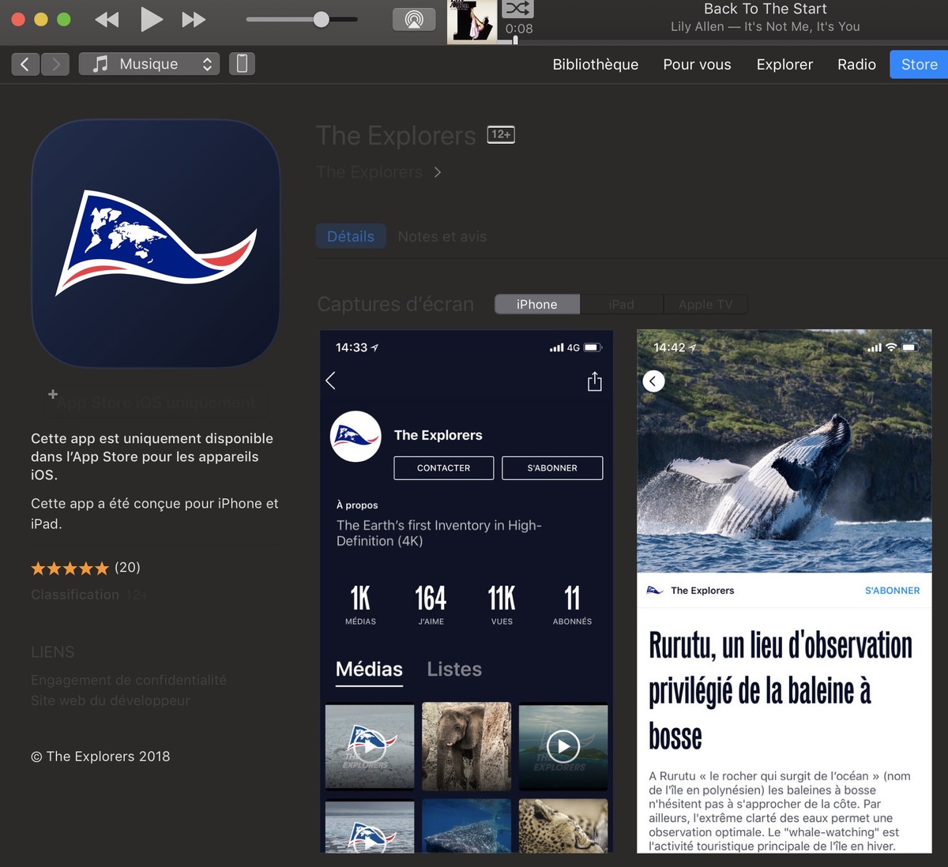Start playback with the Play button
The width and height of the screenshot is (948, 867).
(151, 19)
